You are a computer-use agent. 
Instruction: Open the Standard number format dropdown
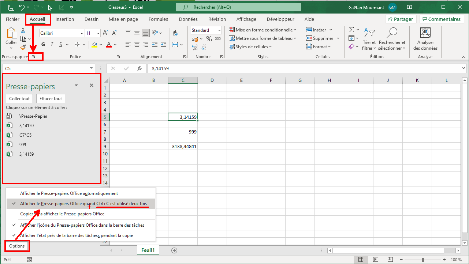(x=219, y=30)
